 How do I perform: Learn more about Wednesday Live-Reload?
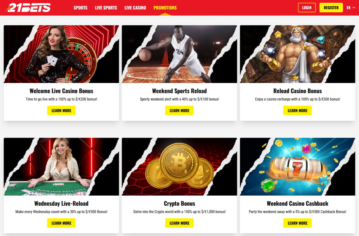click(61, 223)
